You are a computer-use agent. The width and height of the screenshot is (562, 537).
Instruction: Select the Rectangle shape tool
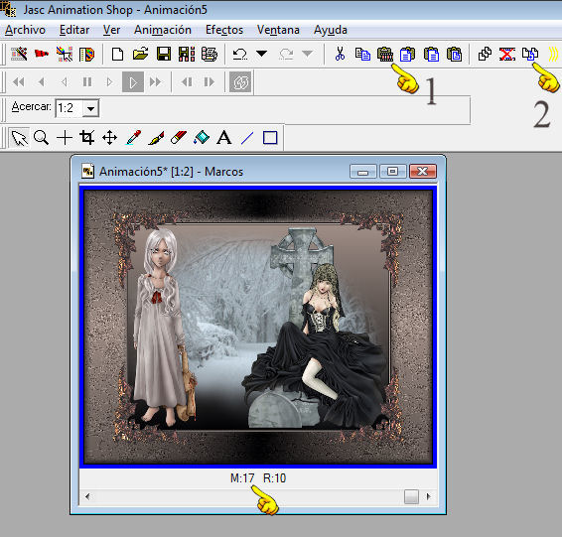(x=270, y=138)
